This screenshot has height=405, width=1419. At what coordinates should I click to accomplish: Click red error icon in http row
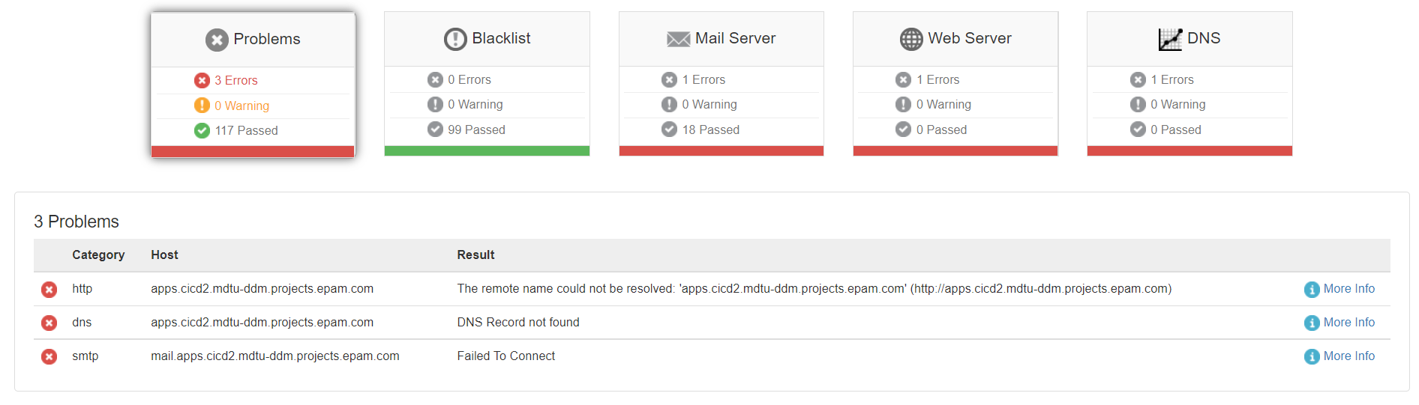pos(49,290)
